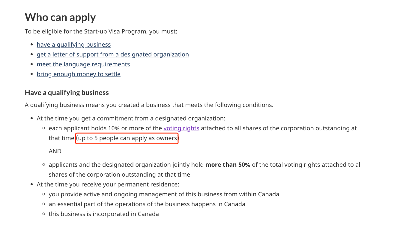
Task: Click "At the time you get a commitment" bullet
Action: pyautogui.click(x=131, y=118)
